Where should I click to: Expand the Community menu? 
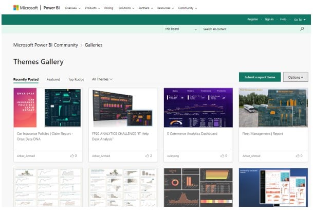pyautogui.click(x=188, y=8)
